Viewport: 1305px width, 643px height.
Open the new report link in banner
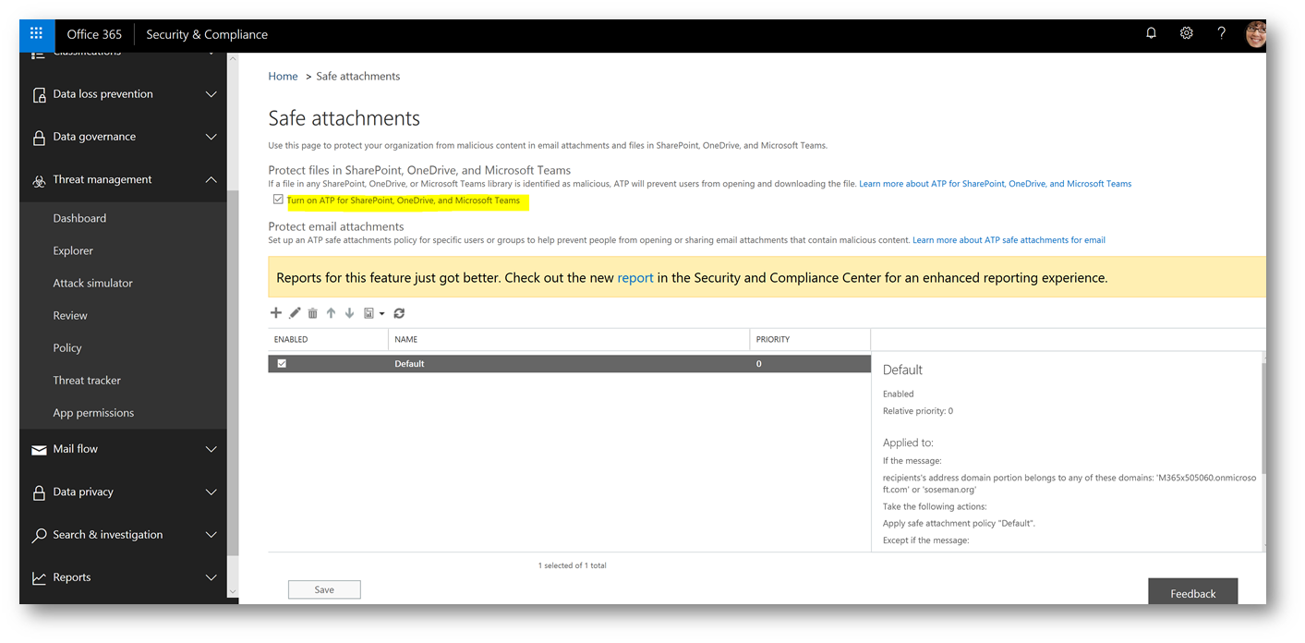pos(635,277)
